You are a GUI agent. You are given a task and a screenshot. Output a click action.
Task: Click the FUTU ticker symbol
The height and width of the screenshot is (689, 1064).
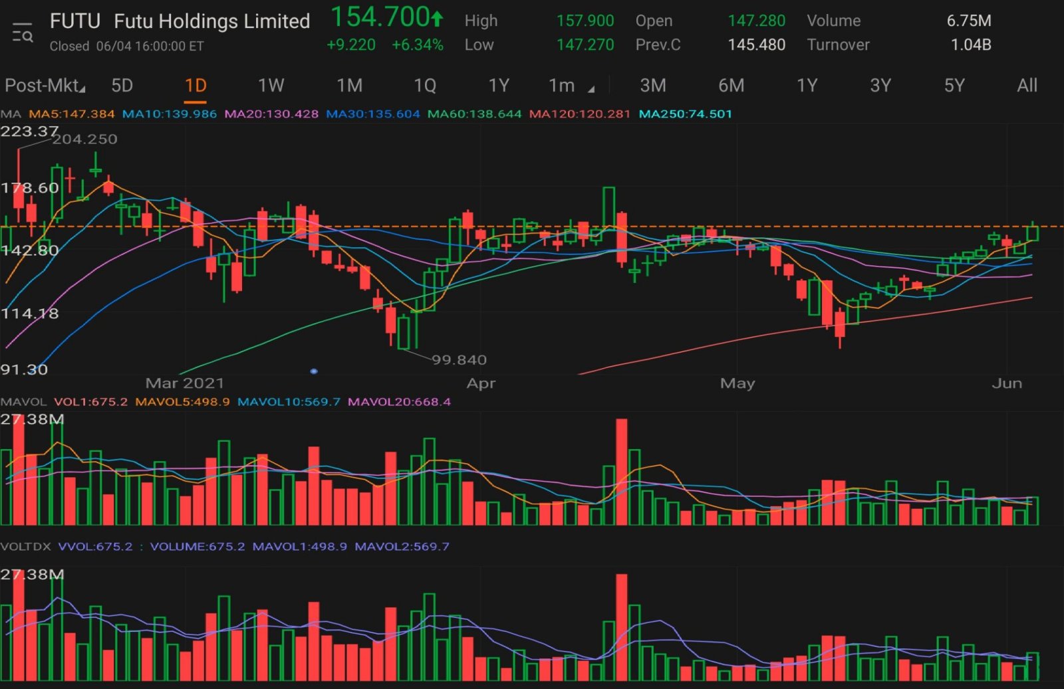click(74, 21)
